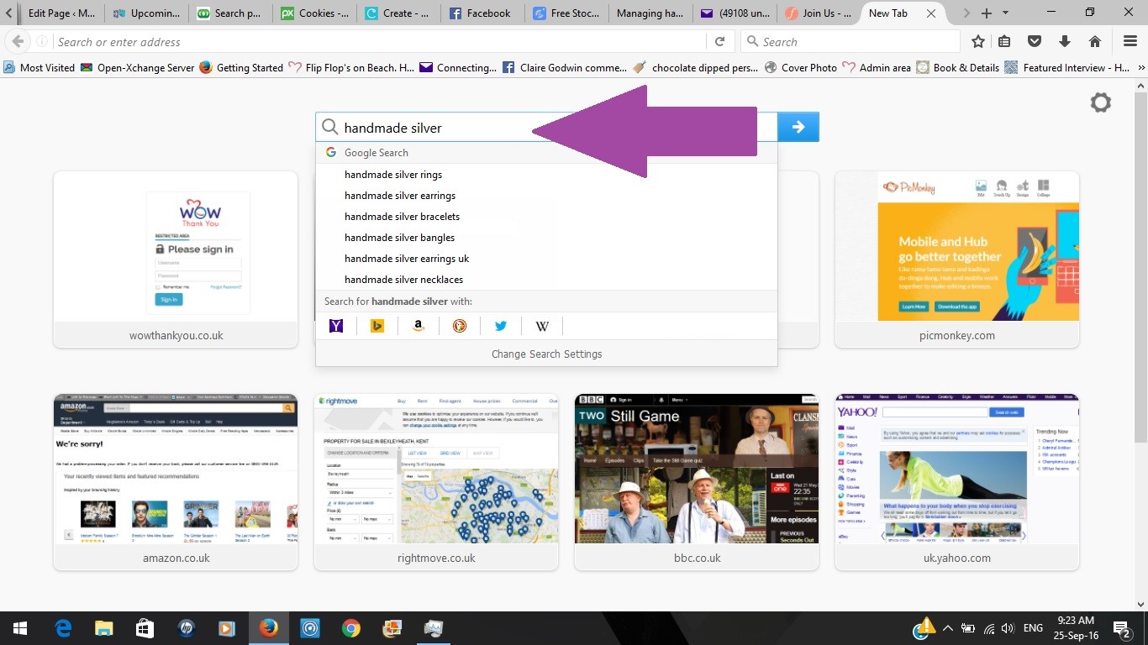This screenshot has width=1148, height=645.
Task: Open the picmonkey.com thumbnail
Action: [x=957, y=260]
